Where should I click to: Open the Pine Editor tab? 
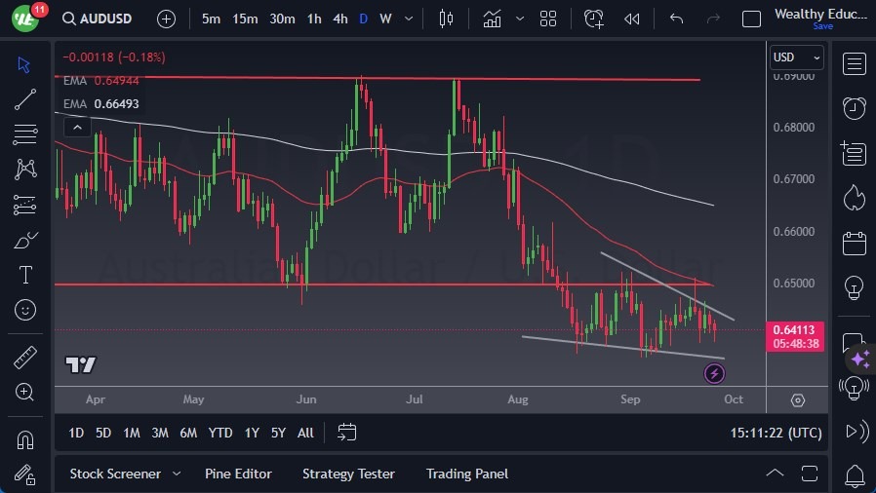coord(238,474)
